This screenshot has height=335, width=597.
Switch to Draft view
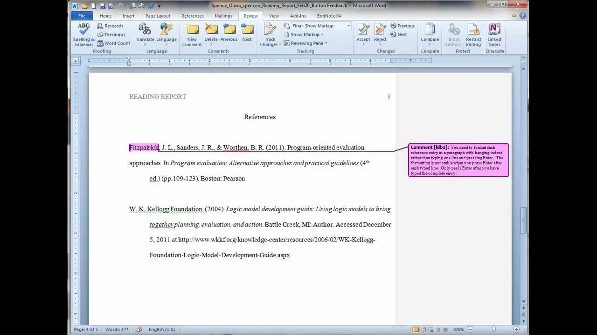[x=446, y=329]
